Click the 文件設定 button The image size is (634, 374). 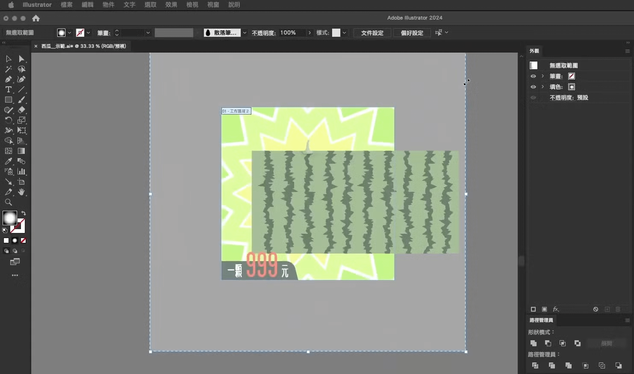(x=372, y=33)
